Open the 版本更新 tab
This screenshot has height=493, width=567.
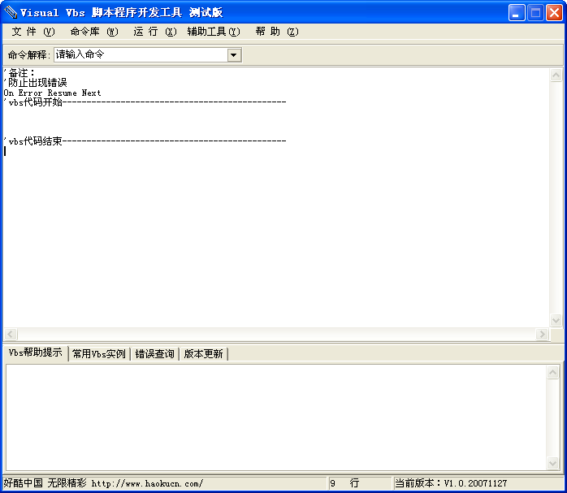tap(203, 354)
